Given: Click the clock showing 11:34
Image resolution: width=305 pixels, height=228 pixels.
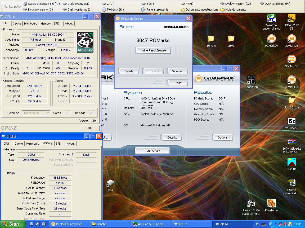Looking at the screenshot, I should pyautogui.click(x=298, y=224).
